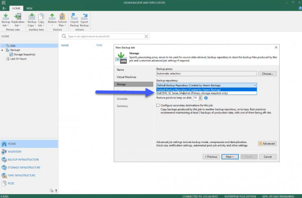This screenshot has height=198, width=302.
Task: Close the New Backup Job dialog
Action: coord(276,47)
